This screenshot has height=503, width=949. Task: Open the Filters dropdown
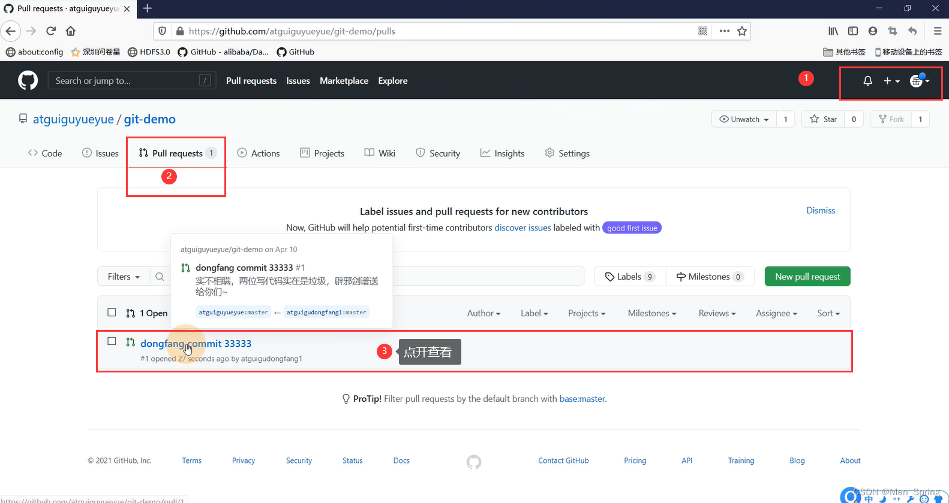[124, 277]
